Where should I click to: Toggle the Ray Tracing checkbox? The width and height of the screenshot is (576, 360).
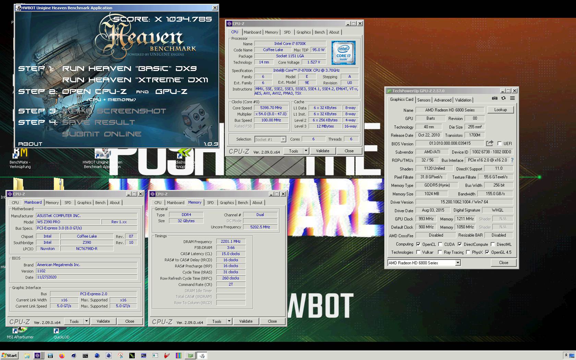pyautogui.click(x=440, y=252)
